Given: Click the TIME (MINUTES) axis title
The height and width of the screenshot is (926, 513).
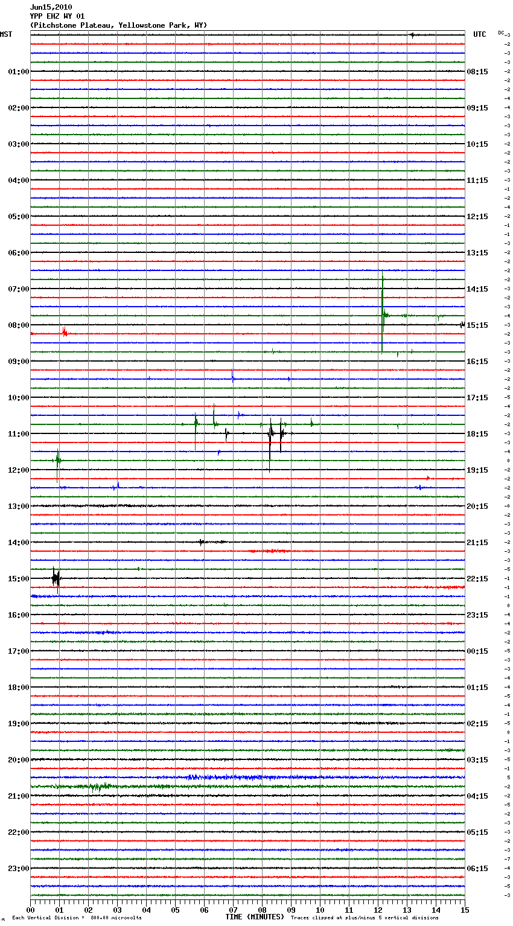Looking at the screenshot, I should pyautogui.click(x=255, y=917).
